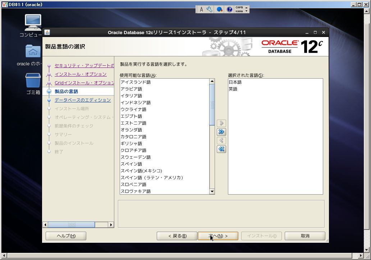Click the step panel horizontal scrollbar thumb
The width and height of the screenshot is (371, 260).
click(72, 225)
